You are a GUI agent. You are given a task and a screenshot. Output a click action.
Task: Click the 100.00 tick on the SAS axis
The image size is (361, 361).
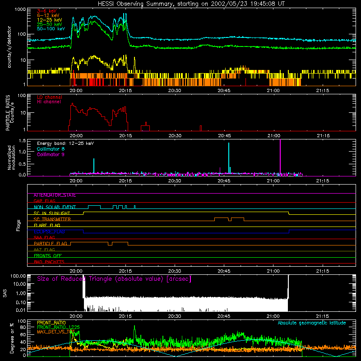pyautogui.click(x=18, y=276)
